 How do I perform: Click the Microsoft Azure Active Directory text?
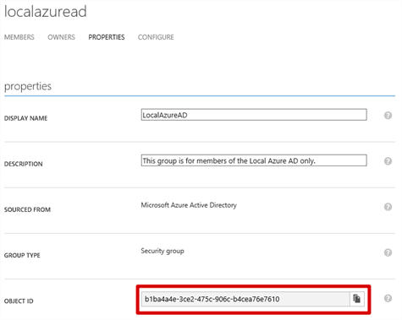[189, 205]
